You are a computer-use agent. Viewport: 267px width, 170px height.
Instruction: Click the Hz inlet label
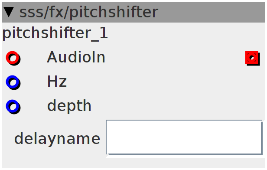57,82
